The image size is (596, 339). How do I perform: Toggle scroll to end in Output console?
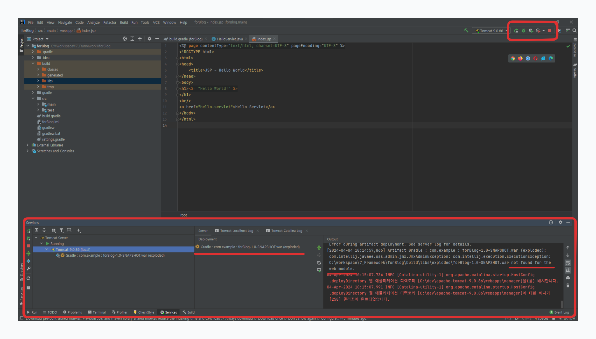(568, 270)
